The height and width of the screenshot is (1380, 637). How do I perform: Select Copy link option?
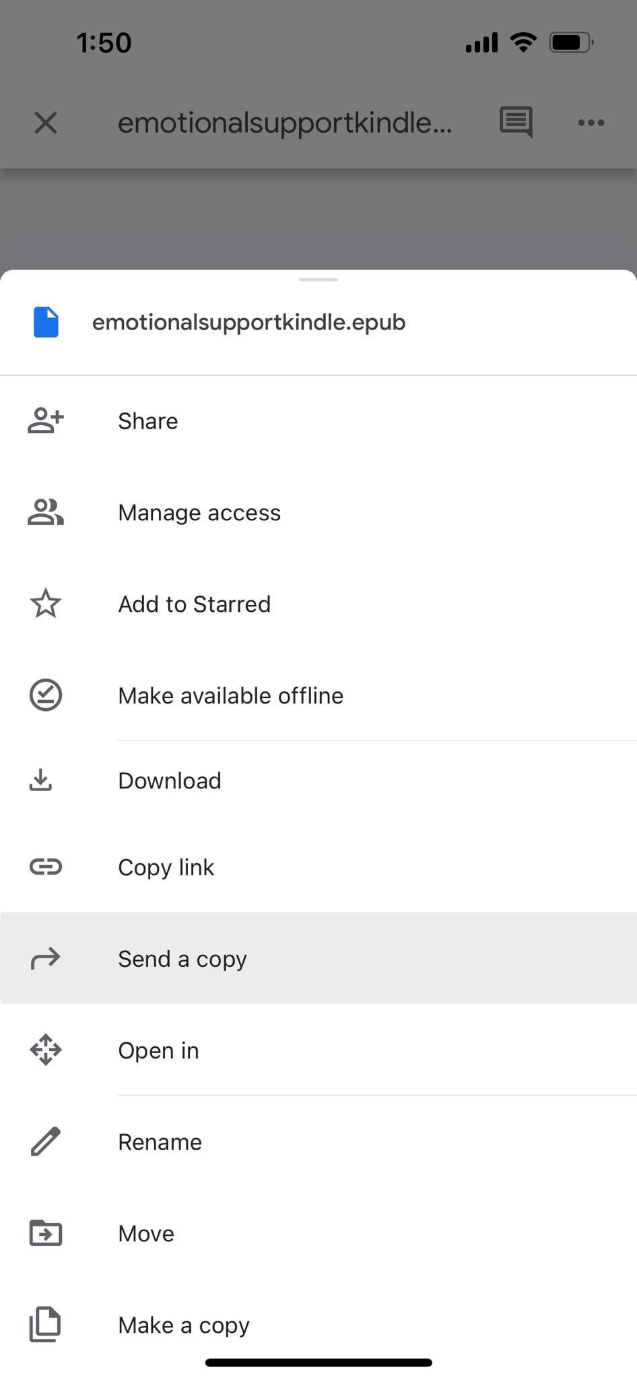[318, 867]
